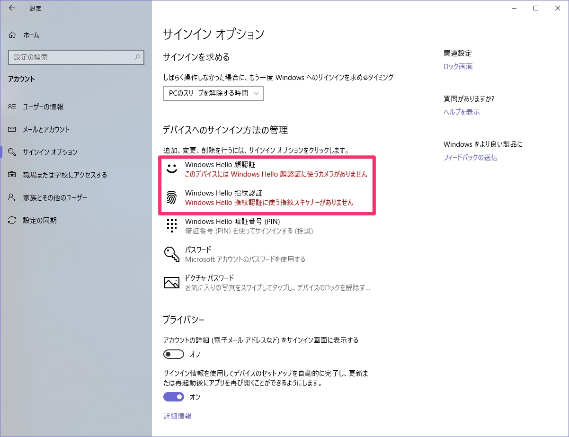Click the メールとアカウント envelope icon
Screen dimensions: 569x437
click(x=12, y=129)
